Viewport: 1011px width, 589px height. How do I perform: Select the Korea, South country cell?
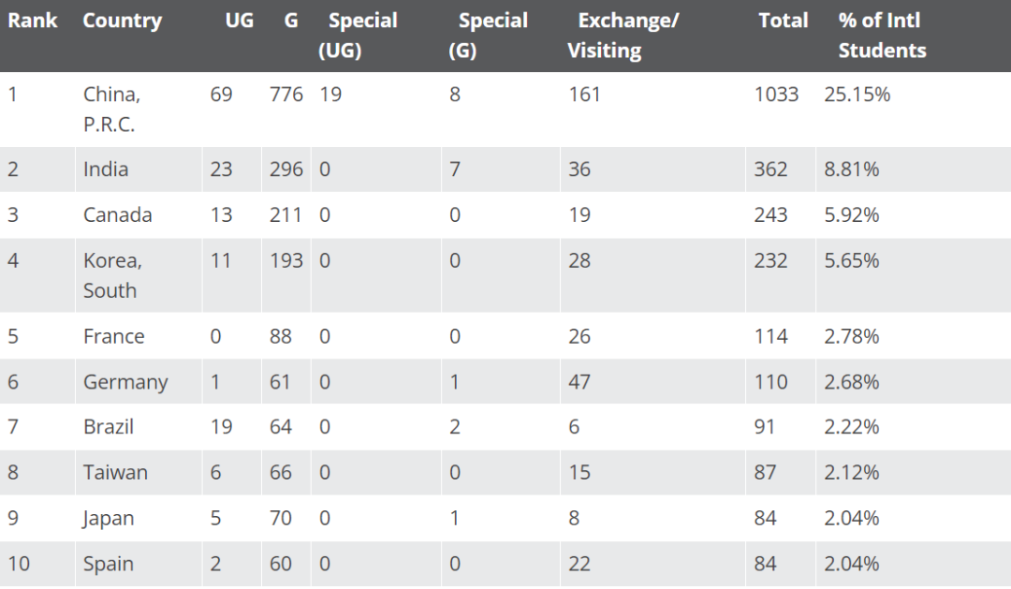[x=112, y=275]
